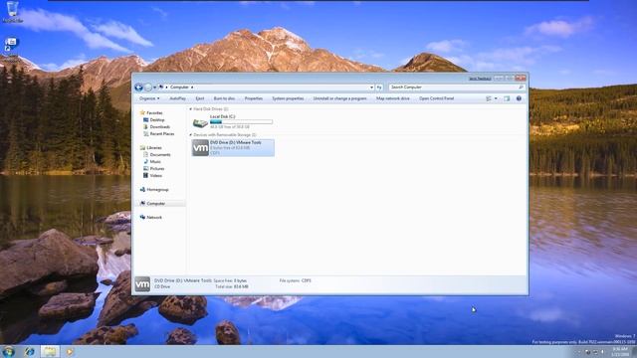Click the Back navigation arrow
Image resolution: width=637 pixels, height=358 pixels.
(x=138, y=88)
